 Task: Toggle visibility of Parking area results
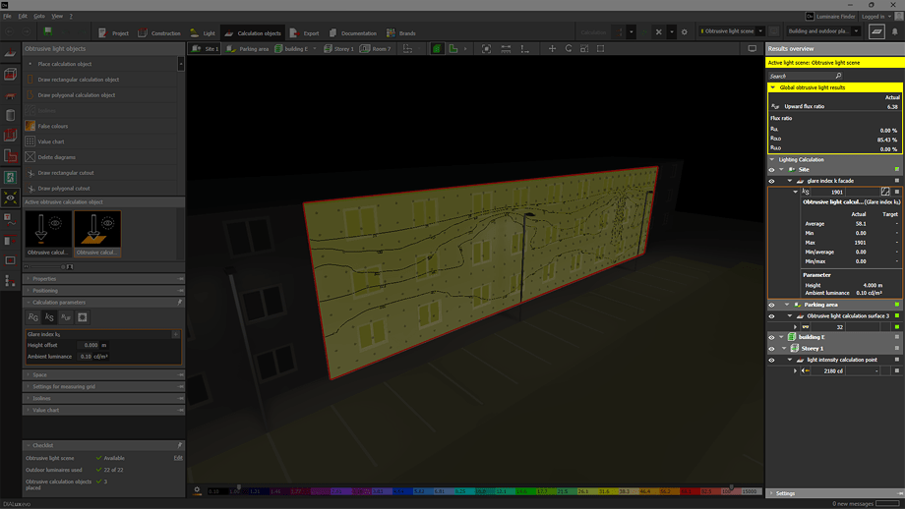click(771, 305)
